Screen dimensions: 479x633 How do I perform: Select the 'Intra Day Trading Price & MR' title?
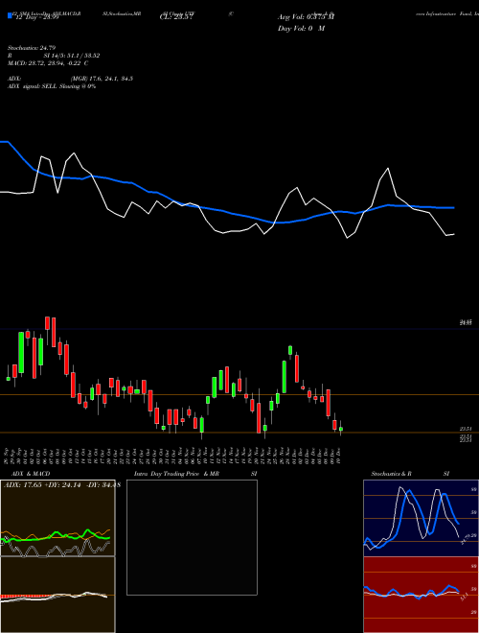click(x=176, y=474)
